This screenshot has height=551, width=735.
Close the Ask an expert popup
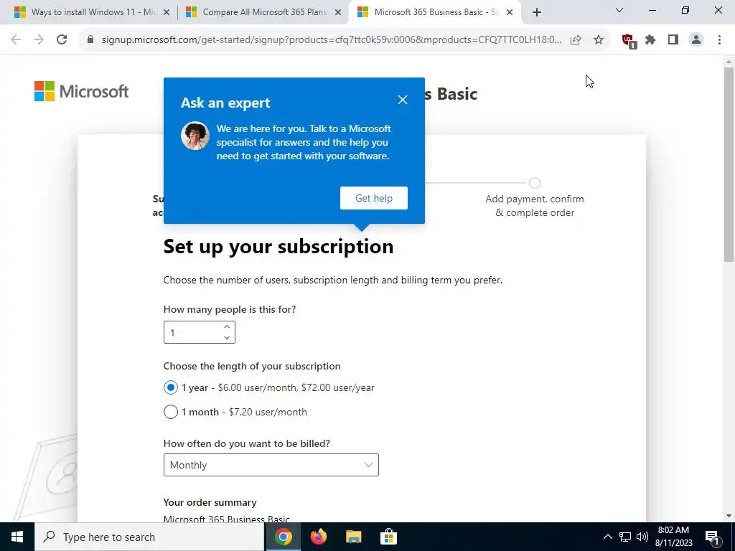click(x=402, y=100)
